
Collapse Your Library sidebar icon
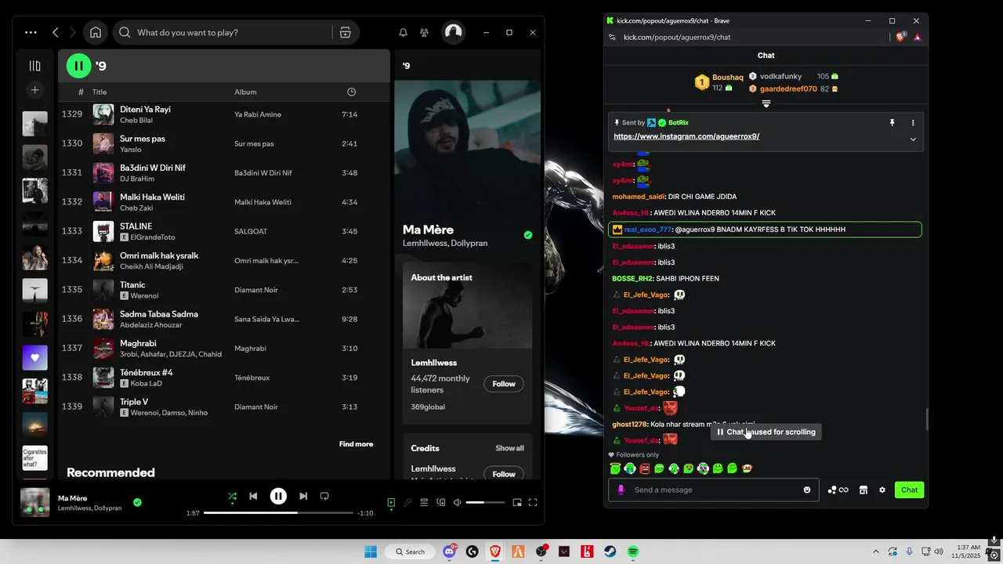pyautogui.click(x=34, y=66)
